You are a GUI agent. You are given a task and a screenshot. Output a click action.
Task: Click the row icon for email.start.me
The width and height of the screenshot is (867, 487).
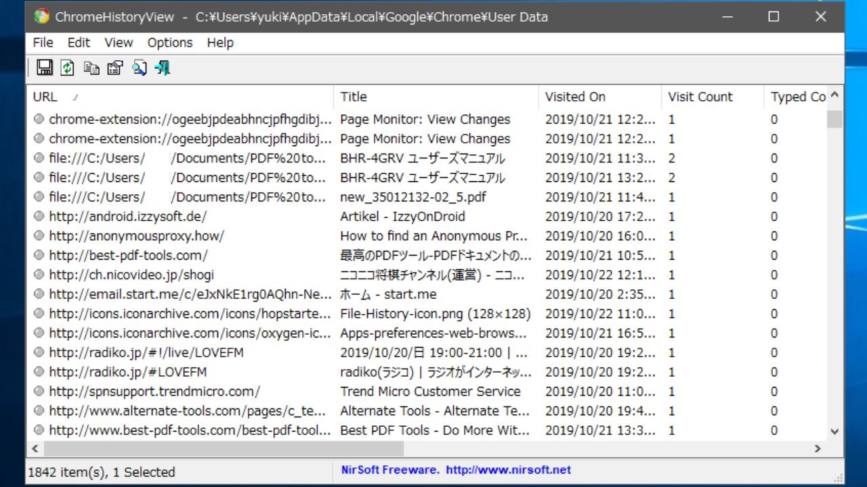pyautogui.click(x=39, y=294)
